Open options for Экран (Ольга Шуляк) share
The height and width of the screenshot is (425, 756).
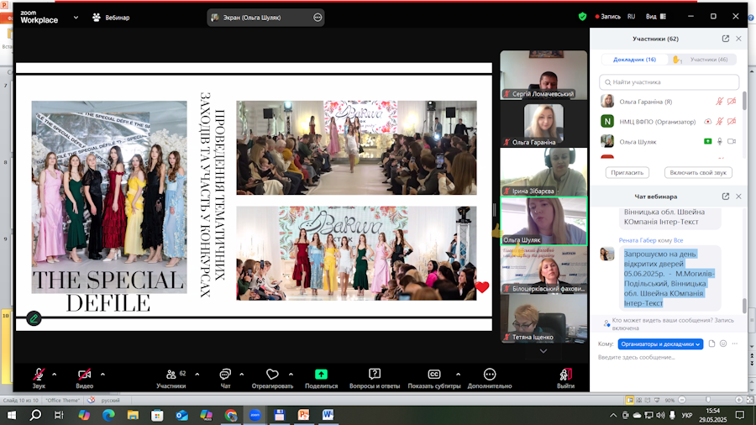318,18
